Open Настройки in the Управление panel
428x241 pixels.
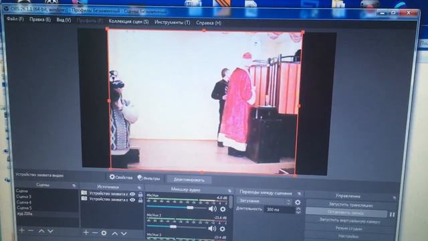(348, 236)
